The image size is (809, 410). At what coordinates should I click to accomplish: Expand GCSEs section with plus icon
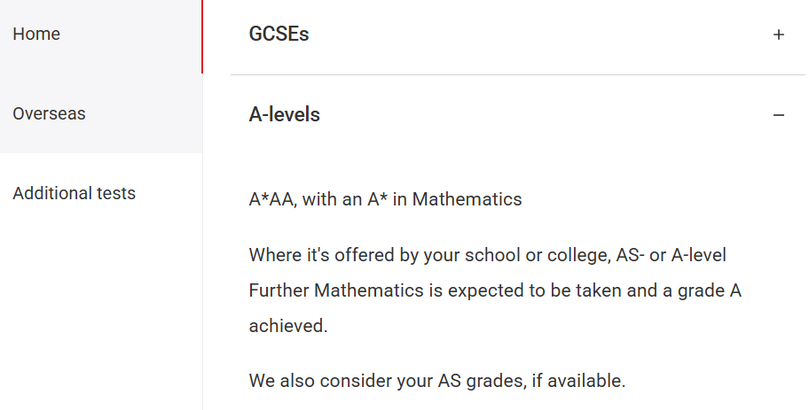tap(779, 35)
